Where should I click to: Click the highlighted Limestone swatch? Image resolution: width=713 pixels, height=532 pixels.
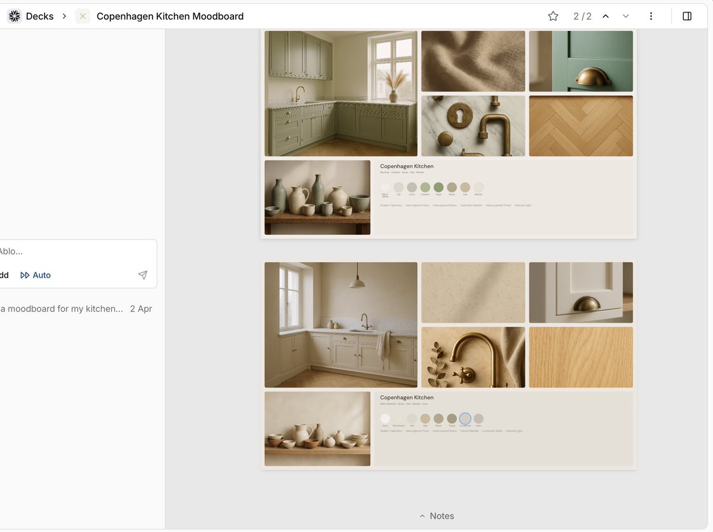coord(465,418)
